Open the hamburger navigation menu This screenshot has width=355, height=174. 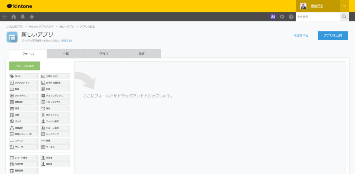tap(5, 17)
